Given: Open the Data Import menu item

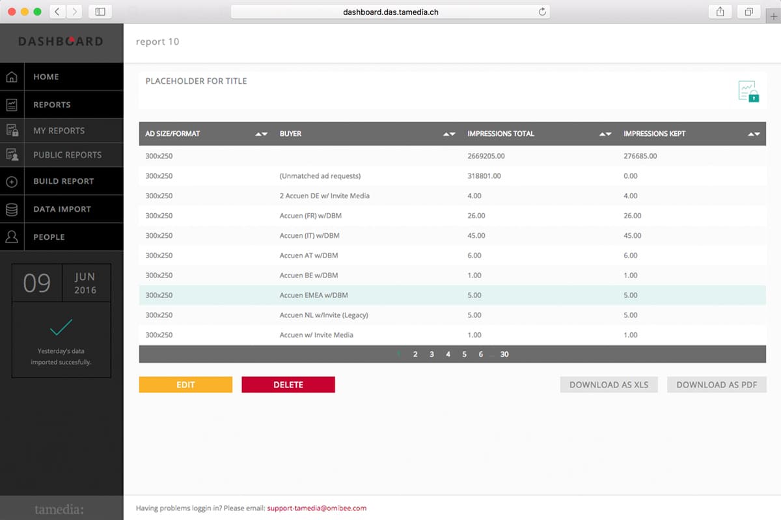Looking at the screenshot, I should (62, 209).
